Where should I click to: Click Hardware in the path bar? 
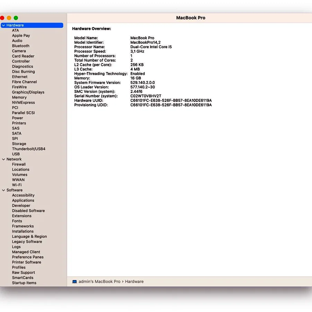(x=134, y=282)
